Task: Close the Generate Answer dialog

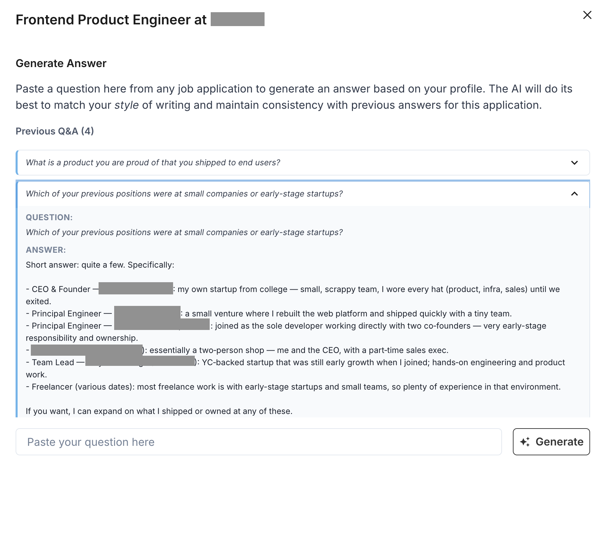Action: click(587, 15)
